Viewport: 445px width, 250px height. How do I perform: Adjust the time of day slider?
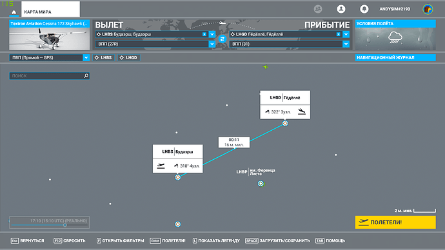pyautogui.click(x=65, y=225)
